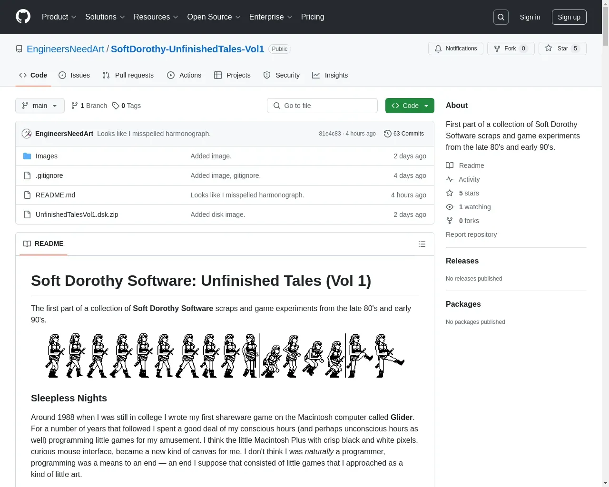Click the branch icon next to 1 Branch
The image size is (609, 487).
coord(75,106)
